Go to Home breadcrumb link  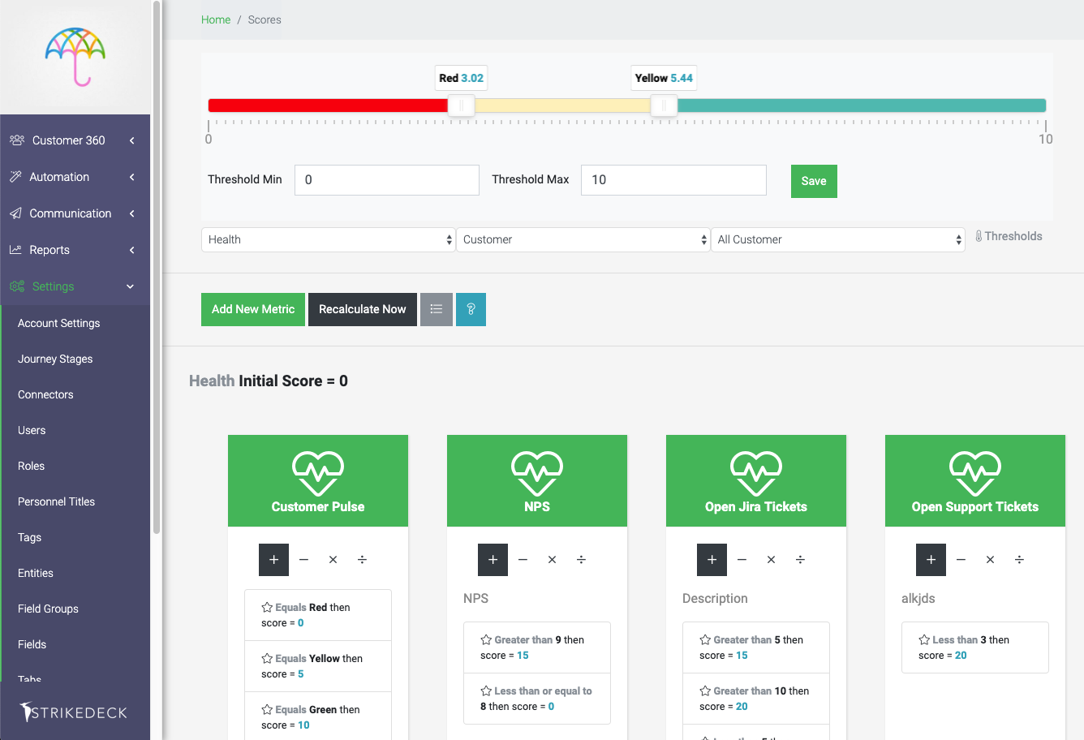pos(216,19)
